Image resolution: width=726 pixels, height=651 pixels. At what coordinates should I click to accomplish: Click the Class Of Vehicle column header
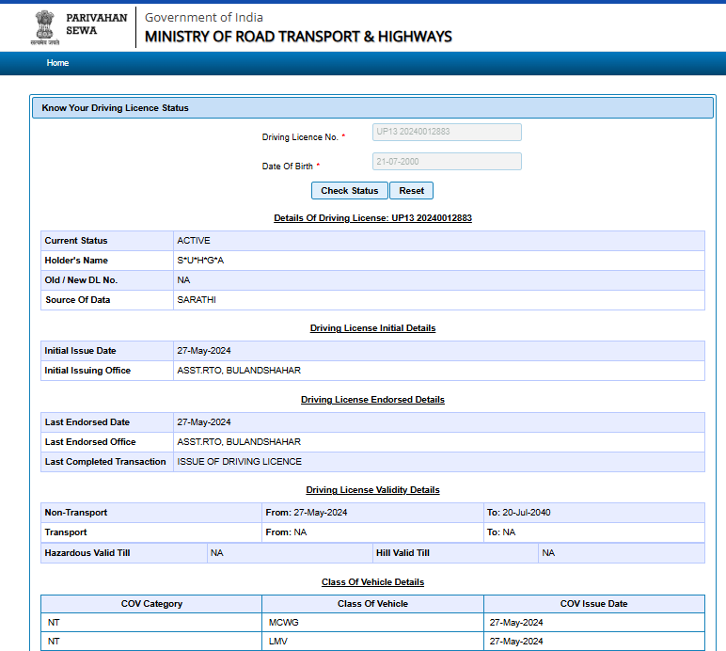click(372, 604)
